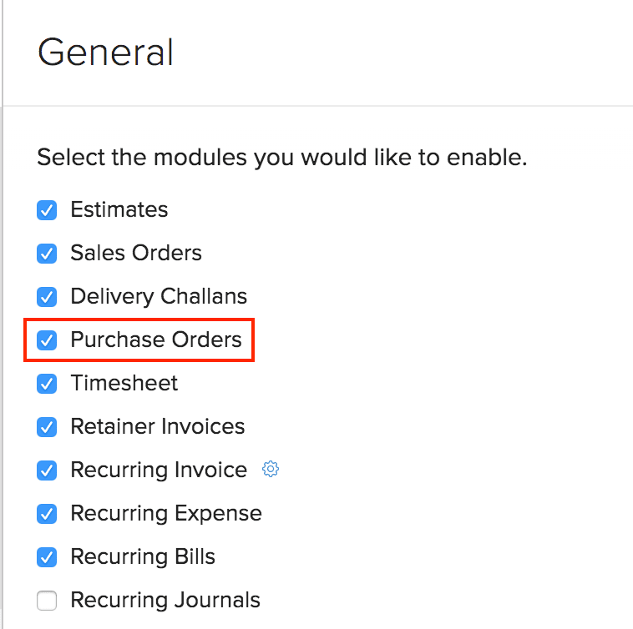Uncheck the Purchase Orders checkbox

[47, 340]
